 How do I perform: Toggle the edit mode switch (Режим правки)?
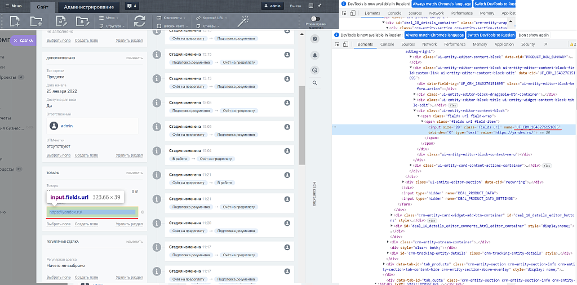tap(315, 19)
